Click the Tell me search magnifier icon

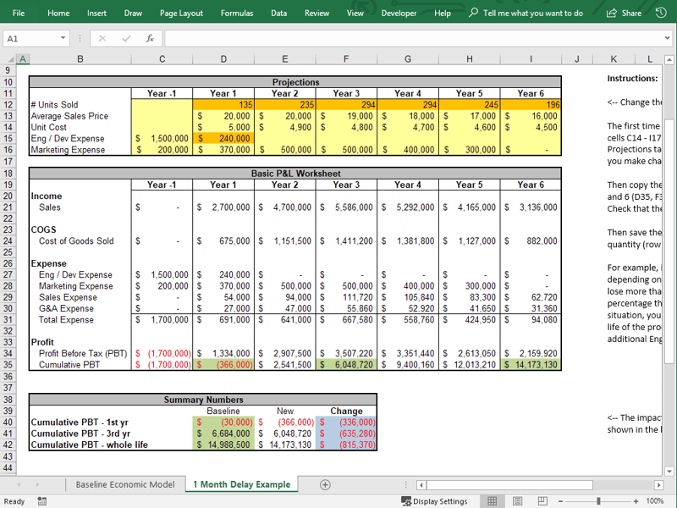(473, 13)
